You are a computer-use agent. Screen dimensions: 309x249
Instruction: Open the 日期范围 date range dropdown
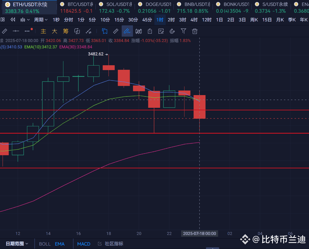pyautogui.click(x=17, y=244)
